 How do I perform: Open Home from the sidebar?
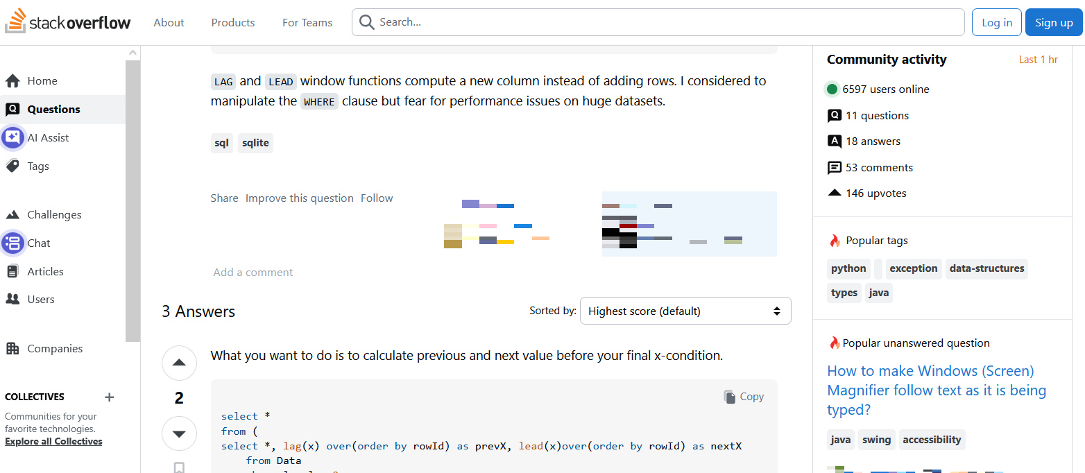[42, 81]
